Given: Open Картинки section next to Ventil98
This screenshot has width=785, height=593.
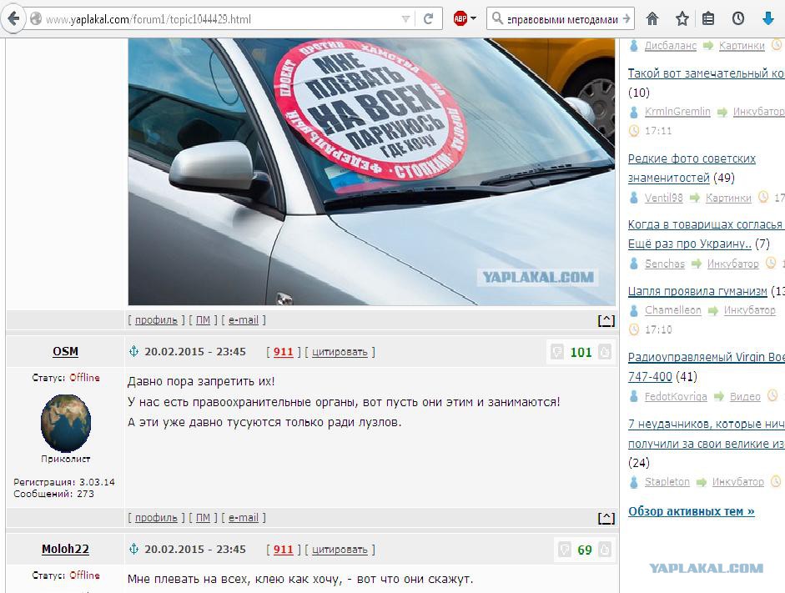Looking at the screenshot, I should pos(728,198).
